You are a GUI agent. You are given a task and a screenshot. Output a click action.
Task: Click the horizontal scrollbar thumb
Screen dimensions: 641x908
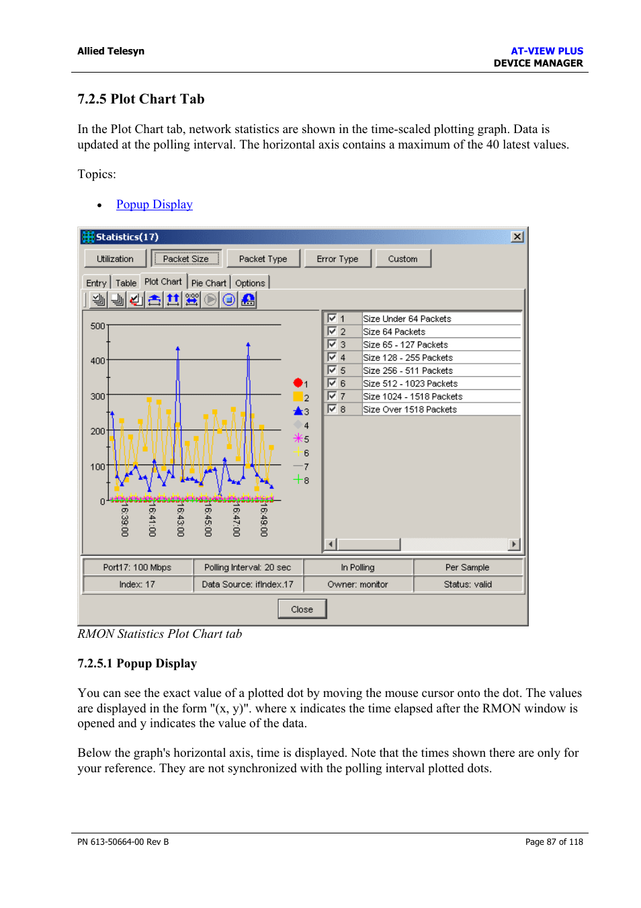click(369, 544)
